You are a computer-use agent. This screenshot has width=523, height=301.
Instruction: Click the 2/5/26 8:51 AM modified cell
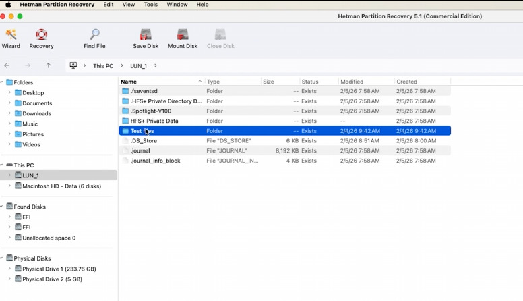360,140
